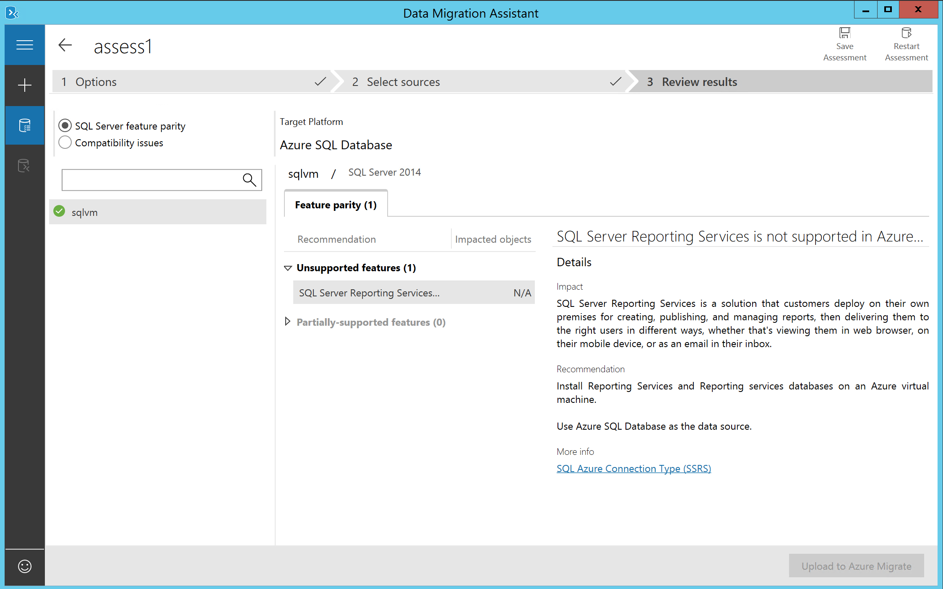
Task: Collapse the Unsupported features section
Action: click(x=288, y=268)
